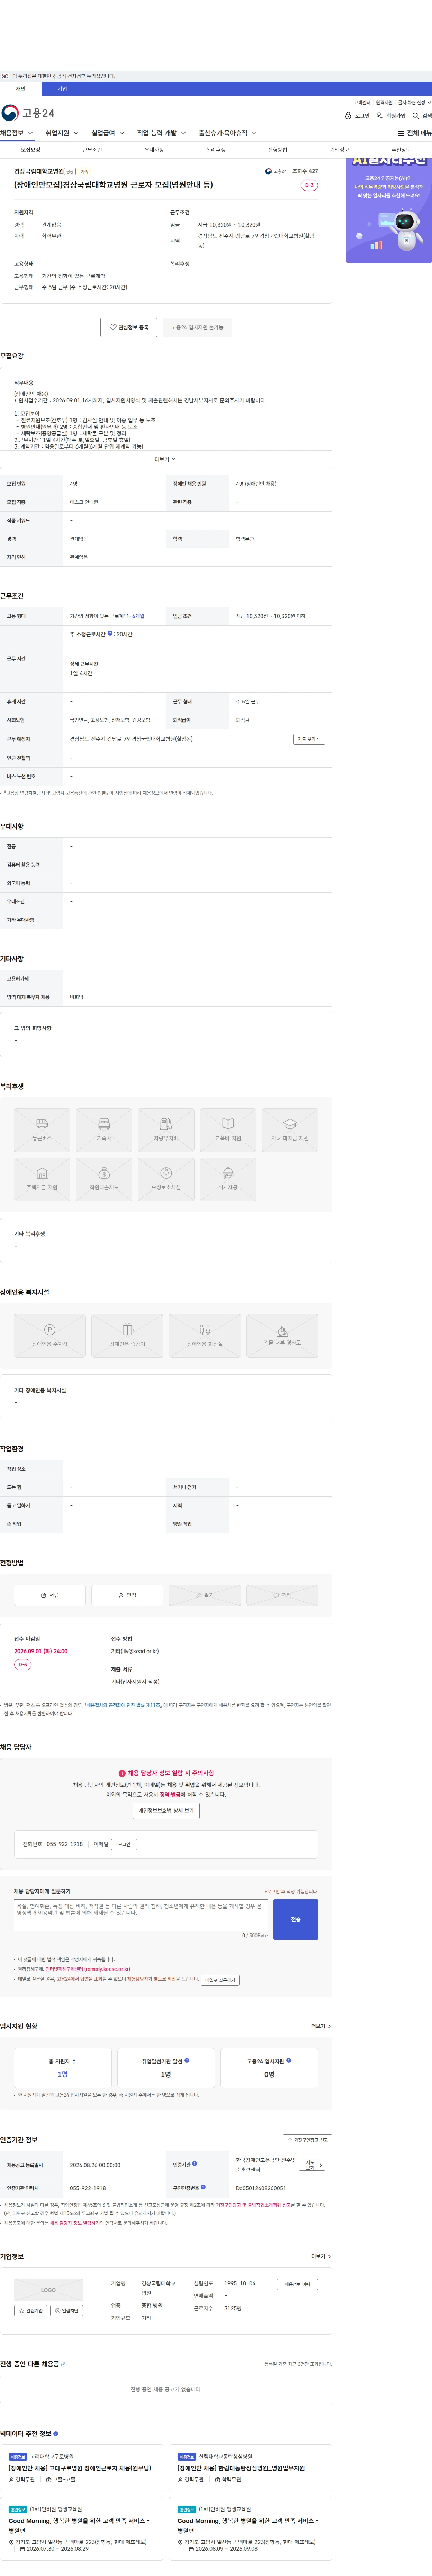
Task: Switch to the 기업 tab
Action: pyautogui.click(x=62, y=89)
